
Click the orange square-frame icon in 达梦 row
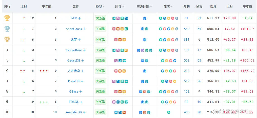[x=120, y=40]
